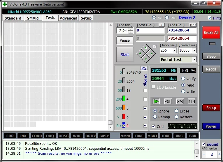Switch to the SMART tab
The height and width of the screenshot is (162, 223).
[34, 18]
